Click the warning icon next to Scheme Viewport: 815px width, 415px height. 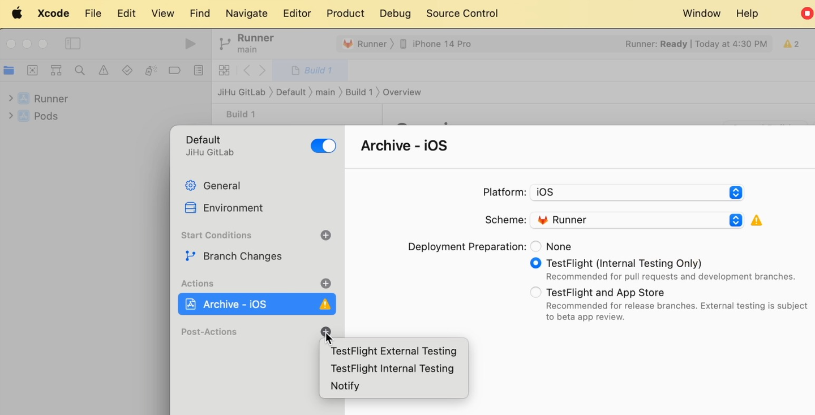[x=756, y=220]
